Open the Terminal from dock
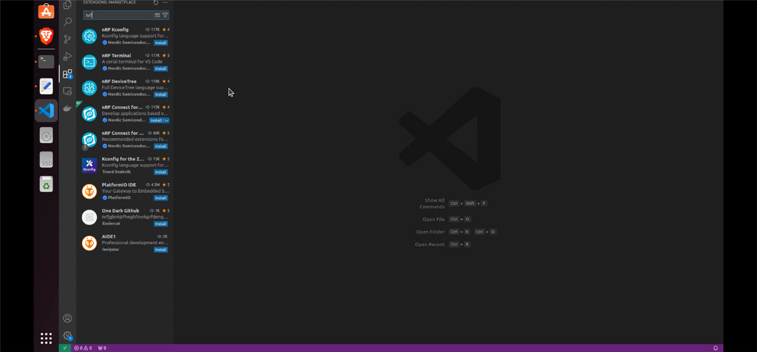The width and height of the screenshot is (757, 352). coord(46,62)
